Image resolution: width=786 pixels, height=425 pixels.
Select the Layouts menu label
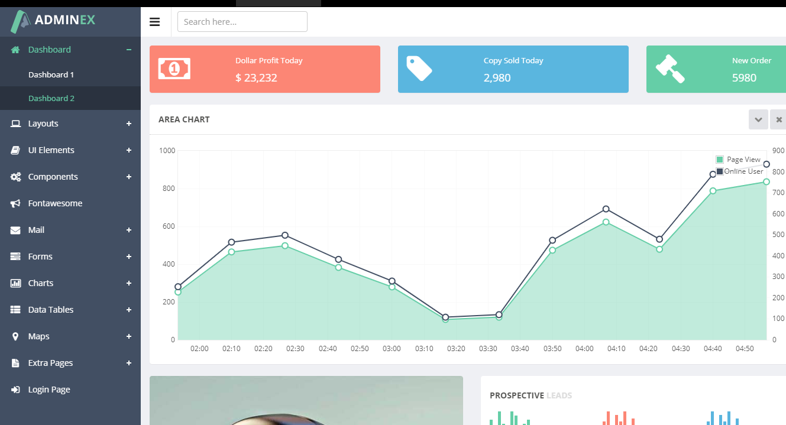coord(43,124)
